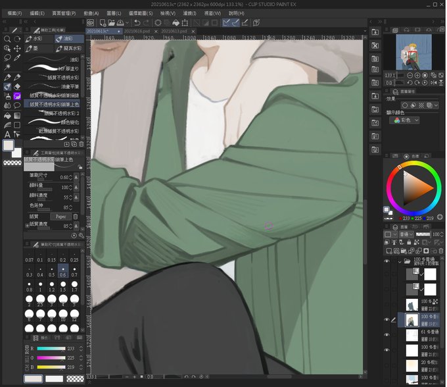Select the 墨 ink sub tool group
Viewport: 447px width, 387px height.
pyautogui.click(x=39, y=49)
